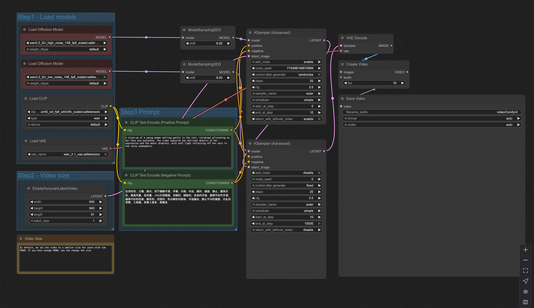
Task: Toggle return_with_leftover_noise widget set to disable
Action: point(286,230)
